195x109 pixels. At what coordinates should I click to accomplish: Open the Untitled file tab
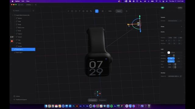[29, 5]
